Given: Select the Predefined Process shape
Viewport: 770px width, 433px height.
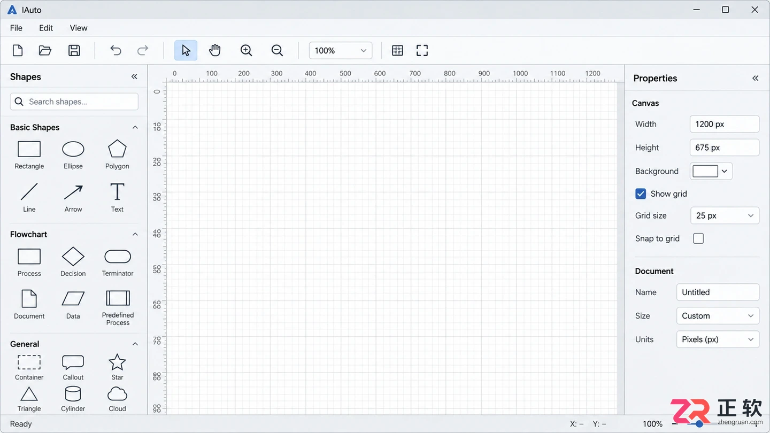Looking at the screenshot, I should click(118, 308).
